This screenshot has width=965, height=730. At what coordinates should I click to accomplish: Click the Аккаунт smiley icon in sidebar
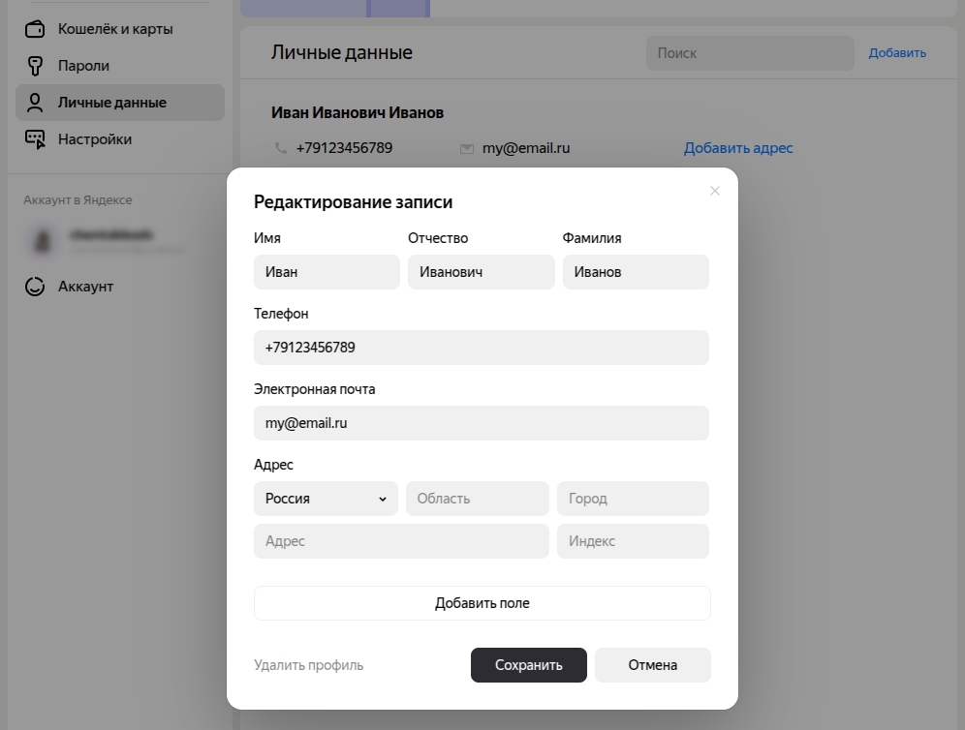[35, 287]
